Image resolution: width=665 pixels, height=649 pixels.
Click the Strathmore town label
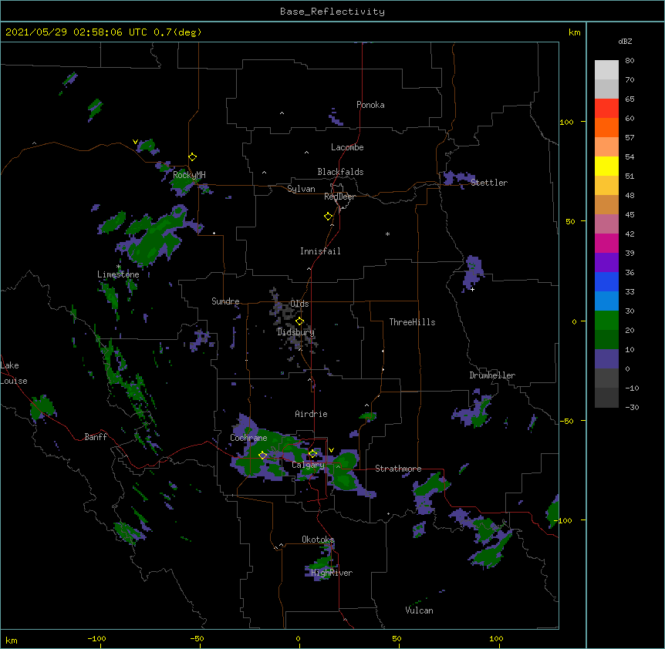398,469
